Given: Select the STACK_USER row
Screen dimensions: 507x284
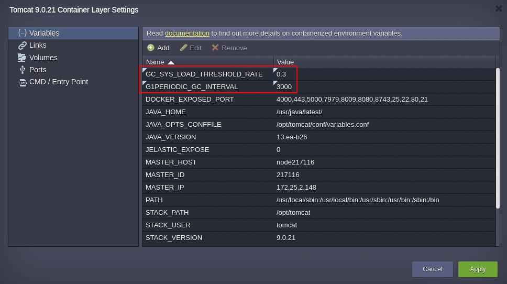Looking at the screenshot, I should [x=319, y=225].
